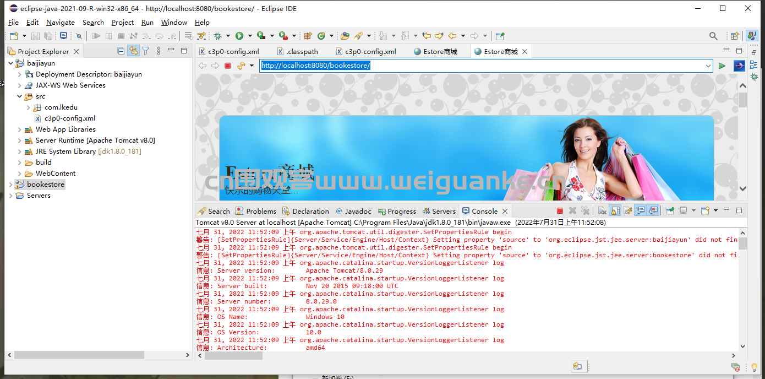The image size is (765, 379).
Task: Click the Pin Editor toolbar icon
Action: 500,36
